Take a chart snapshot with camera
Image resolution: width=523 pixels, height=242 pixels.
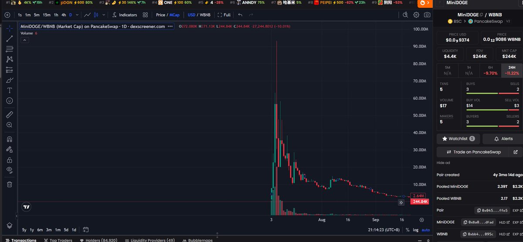point(427,15)
